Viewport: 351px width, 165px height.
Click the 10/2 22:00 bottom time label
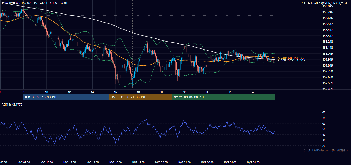pos(184,163)
